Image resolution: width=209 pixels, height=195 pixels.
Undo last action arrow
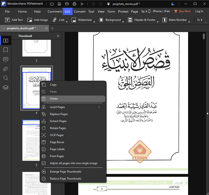(93, 4)
